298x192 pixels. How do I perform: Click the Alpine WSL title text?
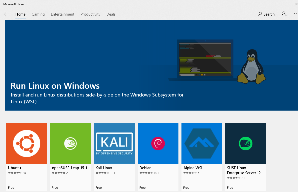tap(193, 168)
